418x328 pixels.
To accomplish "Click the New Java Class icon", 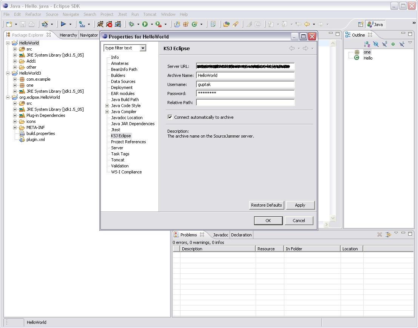I will click(194, 25).
